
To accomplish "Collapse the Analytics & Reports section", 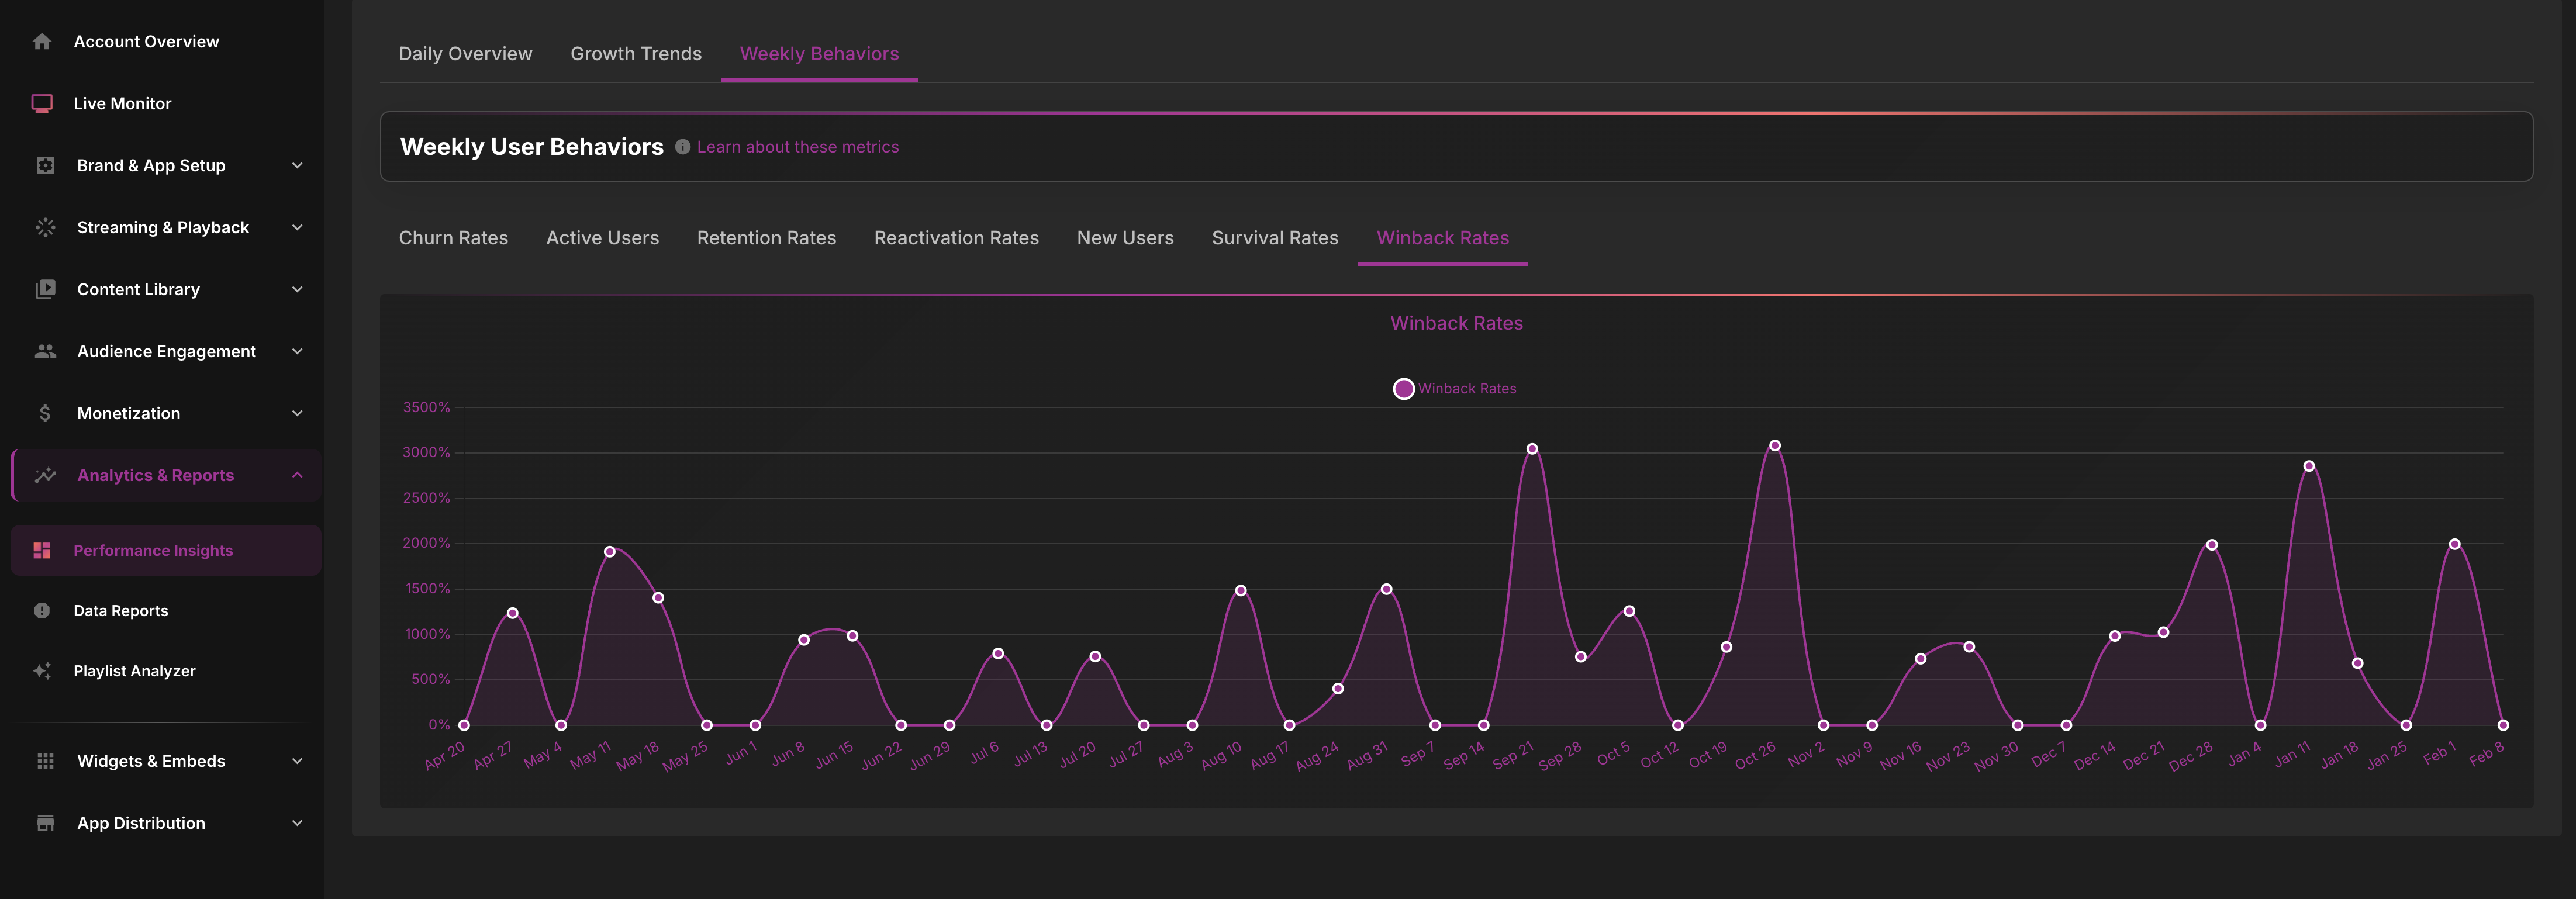I will [297, 476].
